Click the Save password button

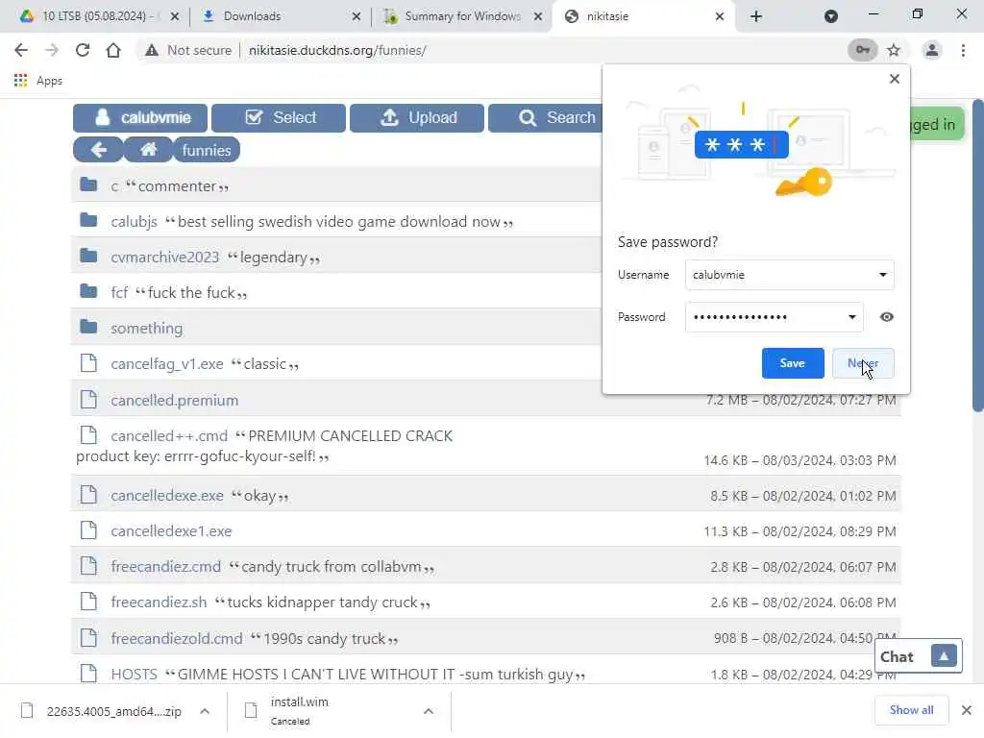(x=792, y=362)
